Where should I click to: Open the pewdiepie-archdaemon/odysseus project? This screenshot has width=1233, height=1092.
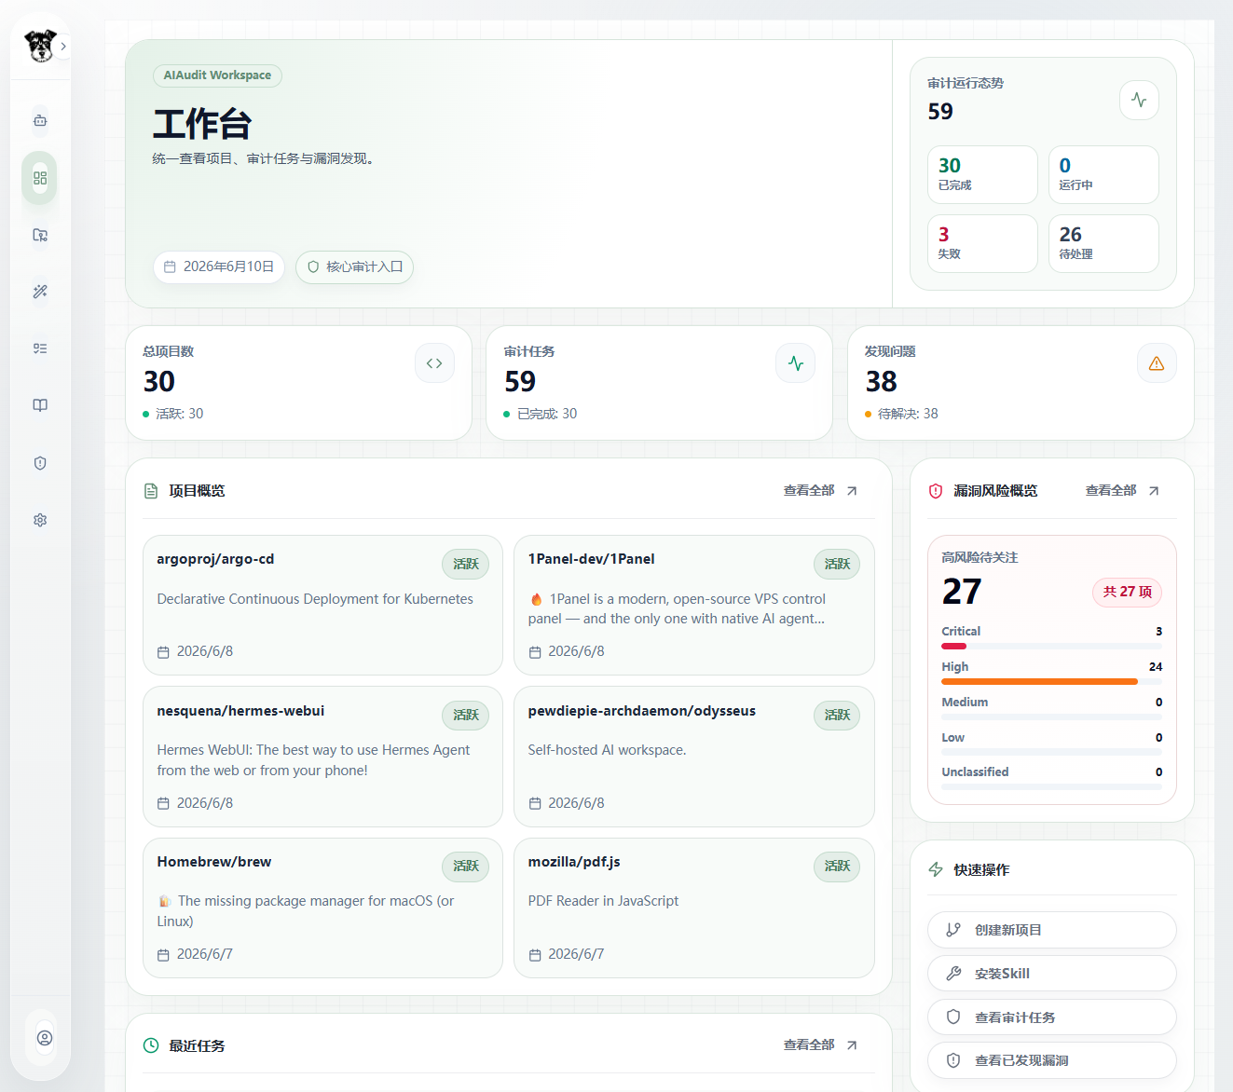pyautogui.click(x=694, y=757)
